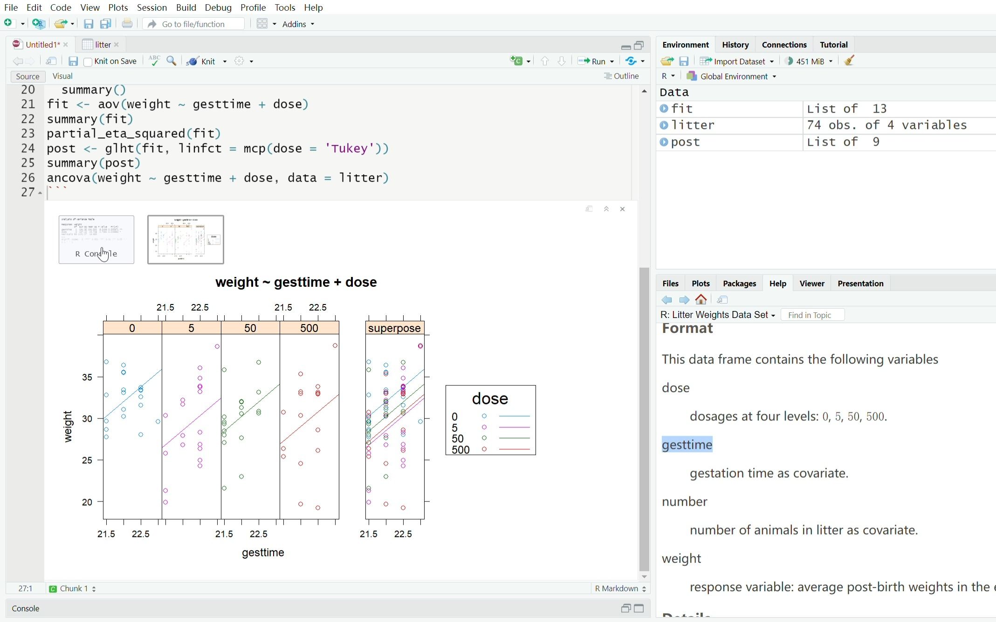Open the Litter Weights Data Set topic dropdown
Viewport: 996px width, 622px height.
click(718, 315)
